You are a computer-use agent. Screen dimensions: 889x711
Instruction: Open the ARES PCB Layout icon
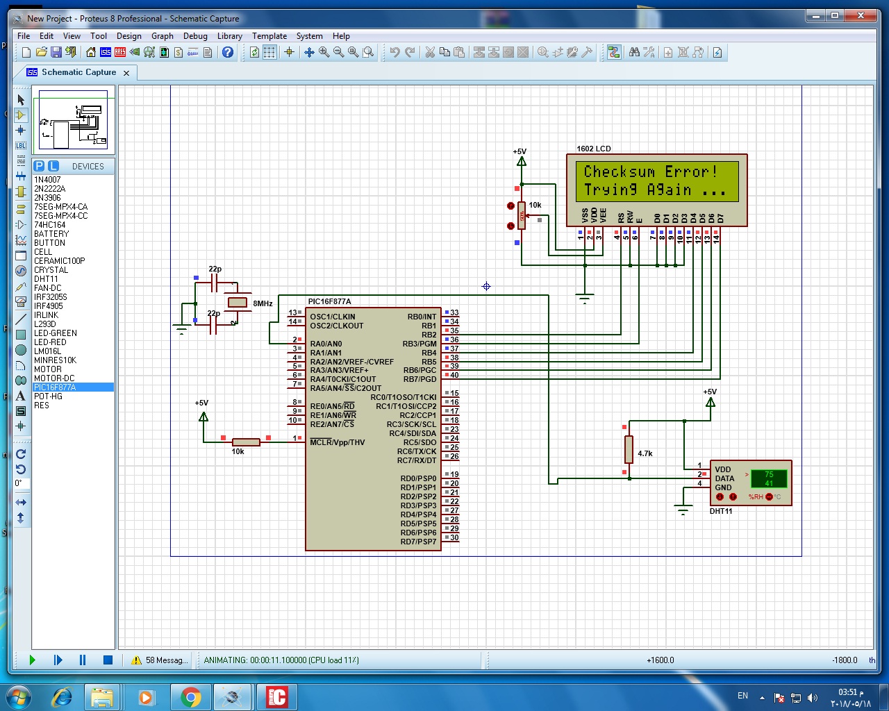click(120, 52)
